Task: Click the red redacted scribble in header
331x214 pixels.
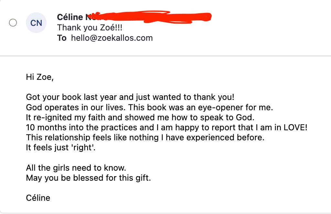Action: pos(152,16)
